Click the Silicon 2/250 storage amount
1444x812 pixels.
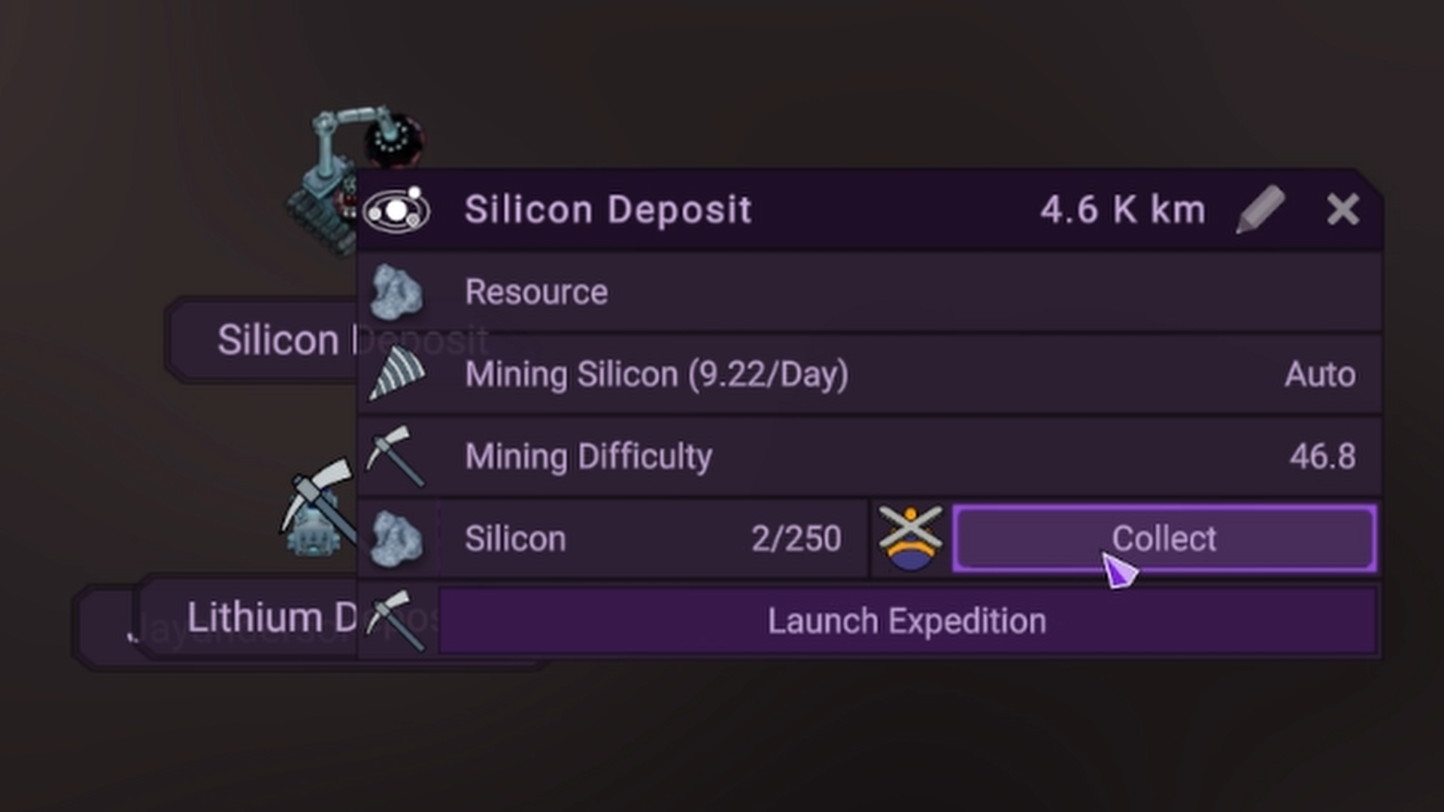click(x=796, y=538)
